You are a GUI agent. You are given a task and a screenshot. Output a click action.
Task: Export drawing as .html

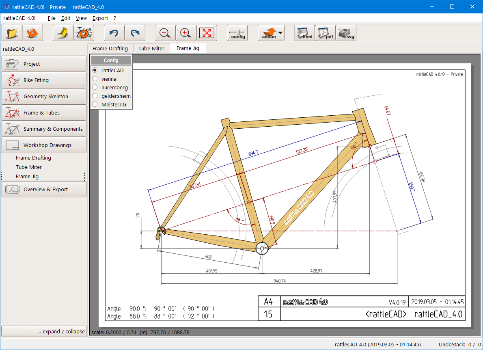[305, 33]
